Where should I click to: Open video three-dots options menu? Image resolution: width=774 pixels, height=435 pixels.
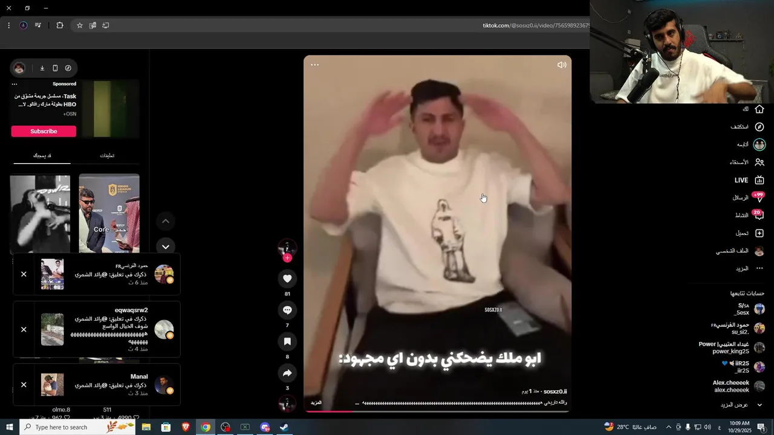tap(314, 65)
